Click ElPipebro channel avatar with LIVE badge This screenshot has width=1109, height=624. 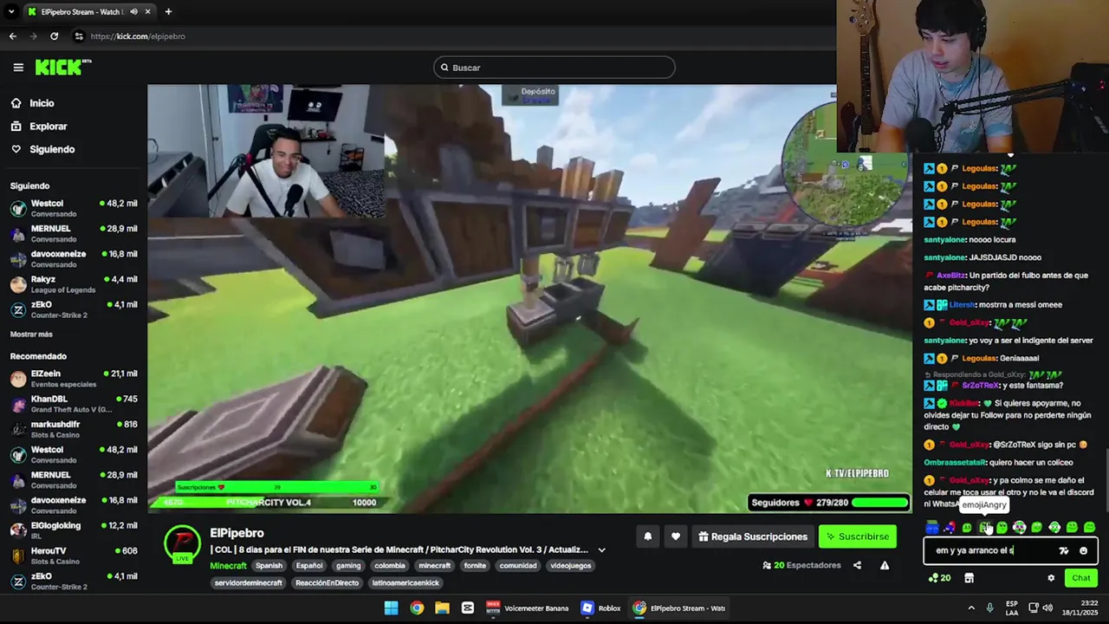point(183,544)
